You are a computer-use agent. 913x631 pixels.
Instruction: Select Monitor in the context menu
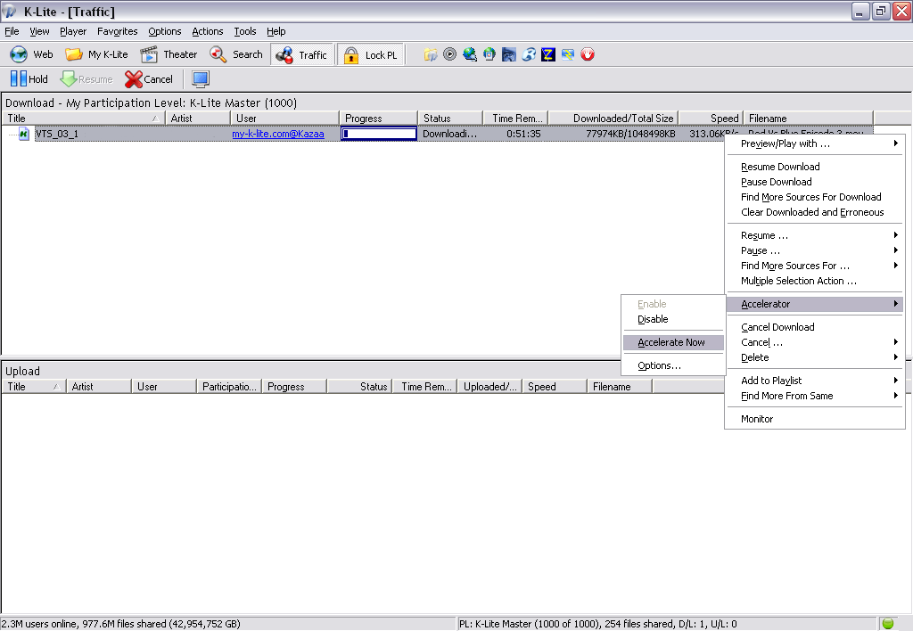[x=815, y=419]
